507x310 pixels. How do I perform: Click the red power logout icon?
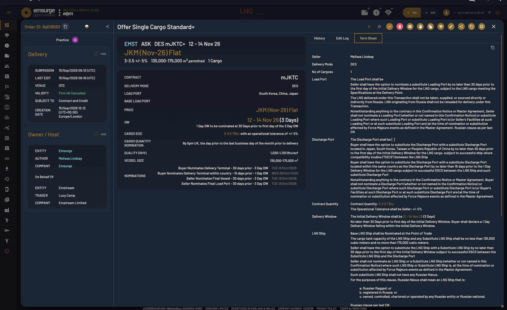[498, 13]
